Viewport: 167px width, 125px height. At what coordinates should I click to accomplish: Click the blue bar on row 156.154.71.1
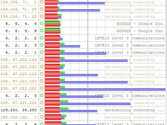click(81, 3)
